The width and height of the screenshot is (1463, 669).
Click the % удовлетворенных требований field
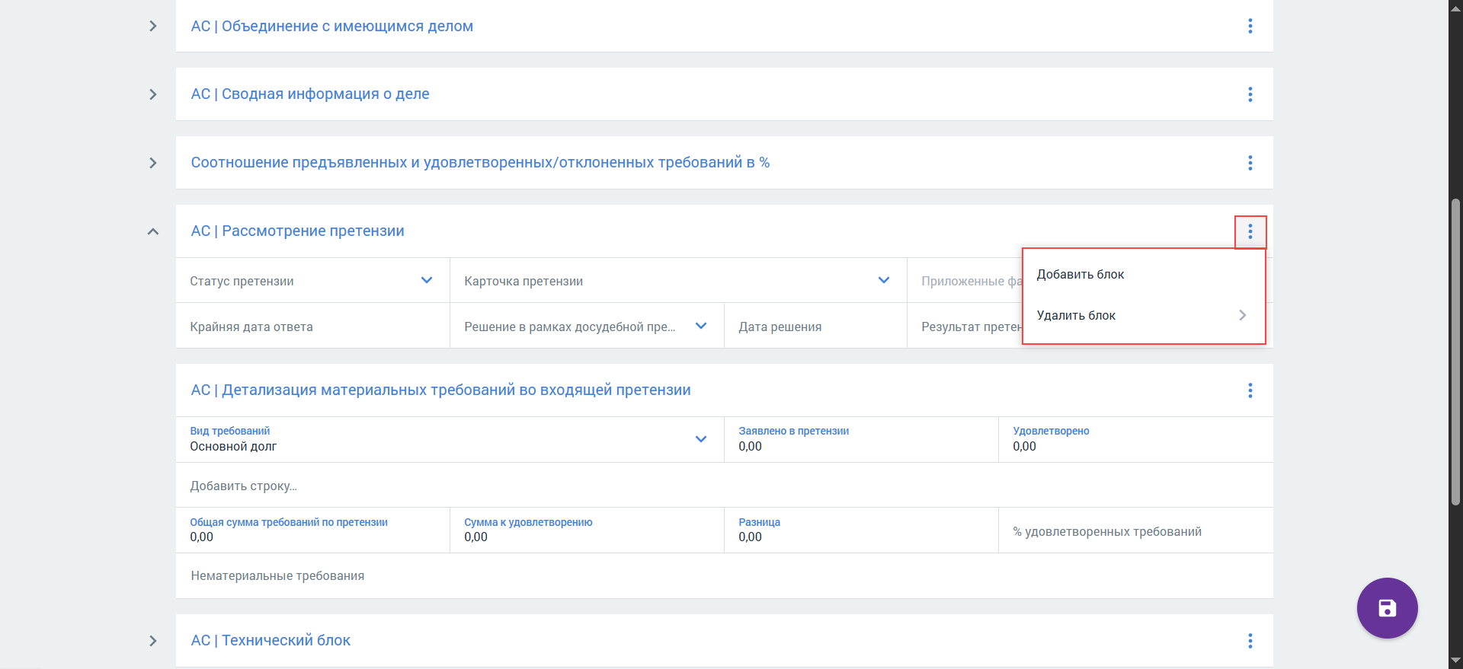point(1135,530)
